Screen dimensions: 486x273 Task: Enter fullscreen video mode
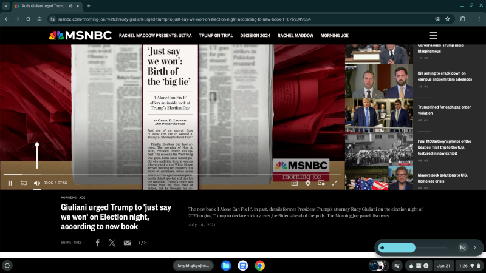tap(335, 183)
